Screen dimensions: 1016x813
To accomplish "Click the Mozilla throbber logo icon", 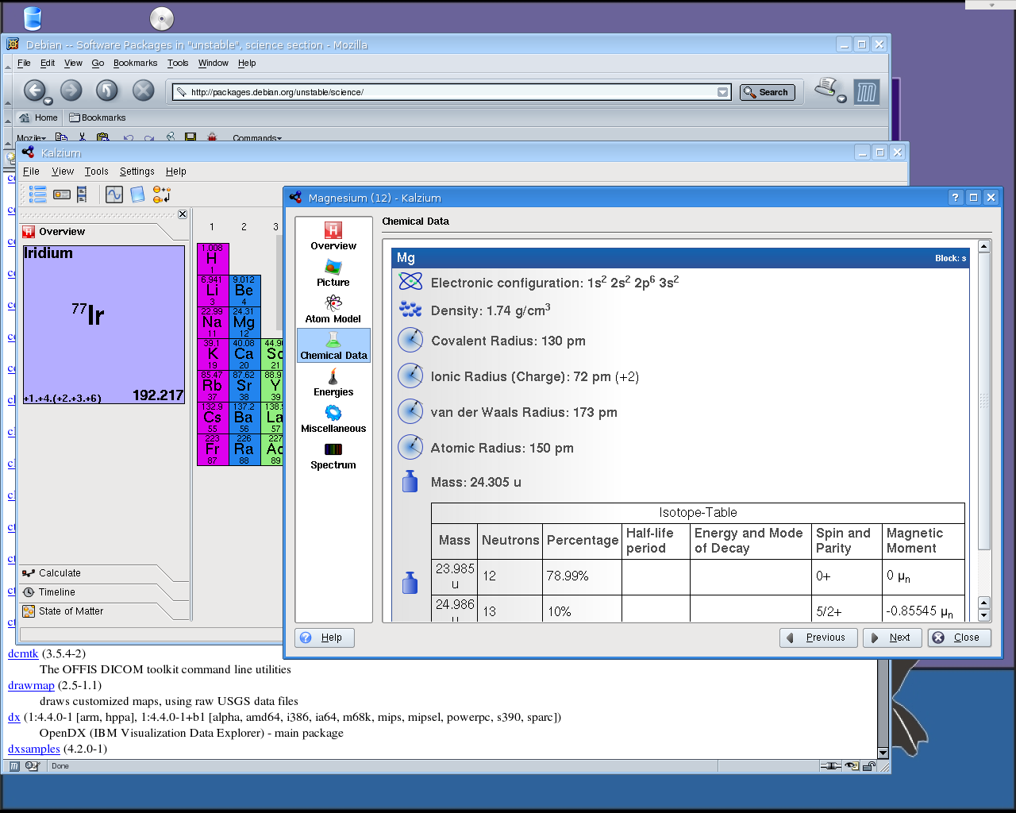I will (867, 92).
